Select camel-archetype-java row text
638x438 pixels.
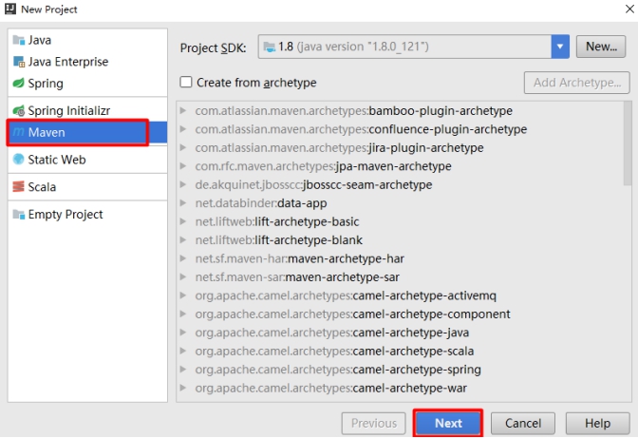coord(332,333)
